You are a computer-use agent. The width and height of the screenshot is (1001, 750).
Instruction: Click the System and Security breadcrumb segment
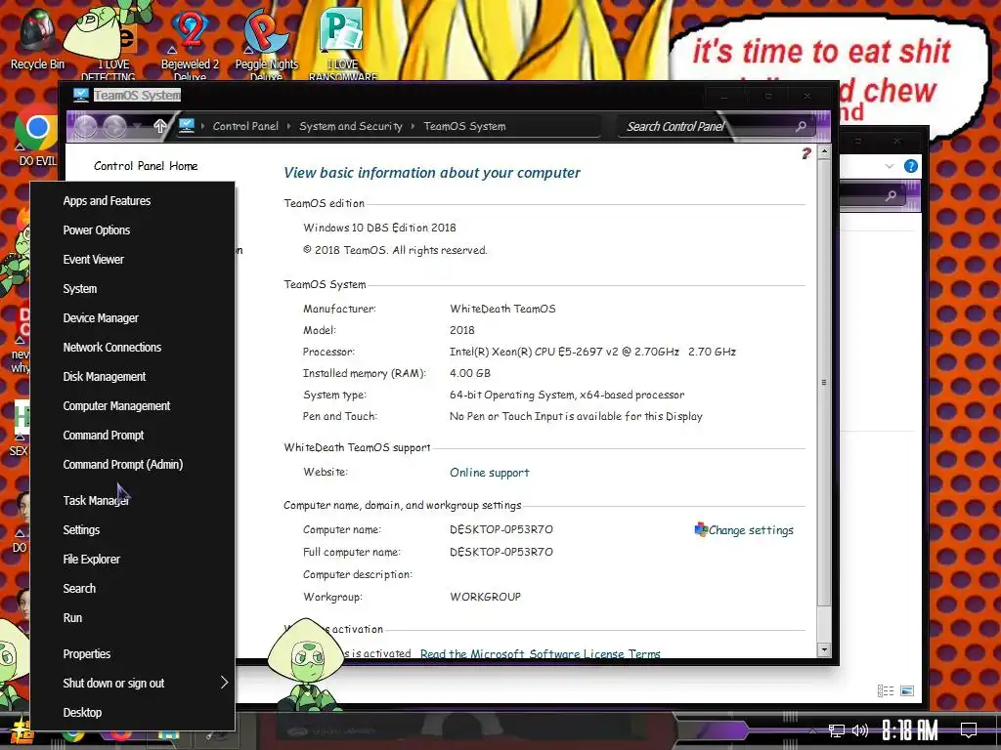click(x=351, y=126)
